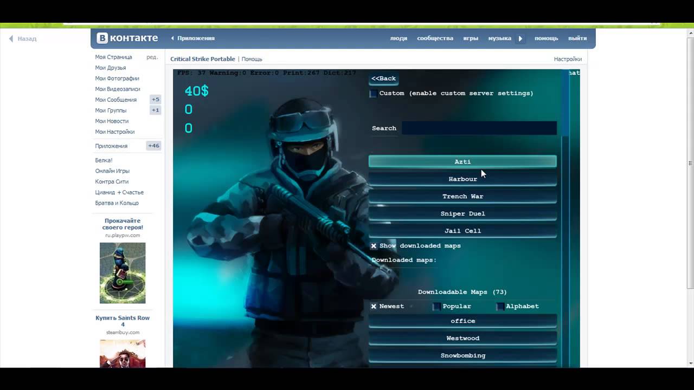The image size is (694, 390).
Task: Click the Назад back arrow
Action: tap(22, 38)
